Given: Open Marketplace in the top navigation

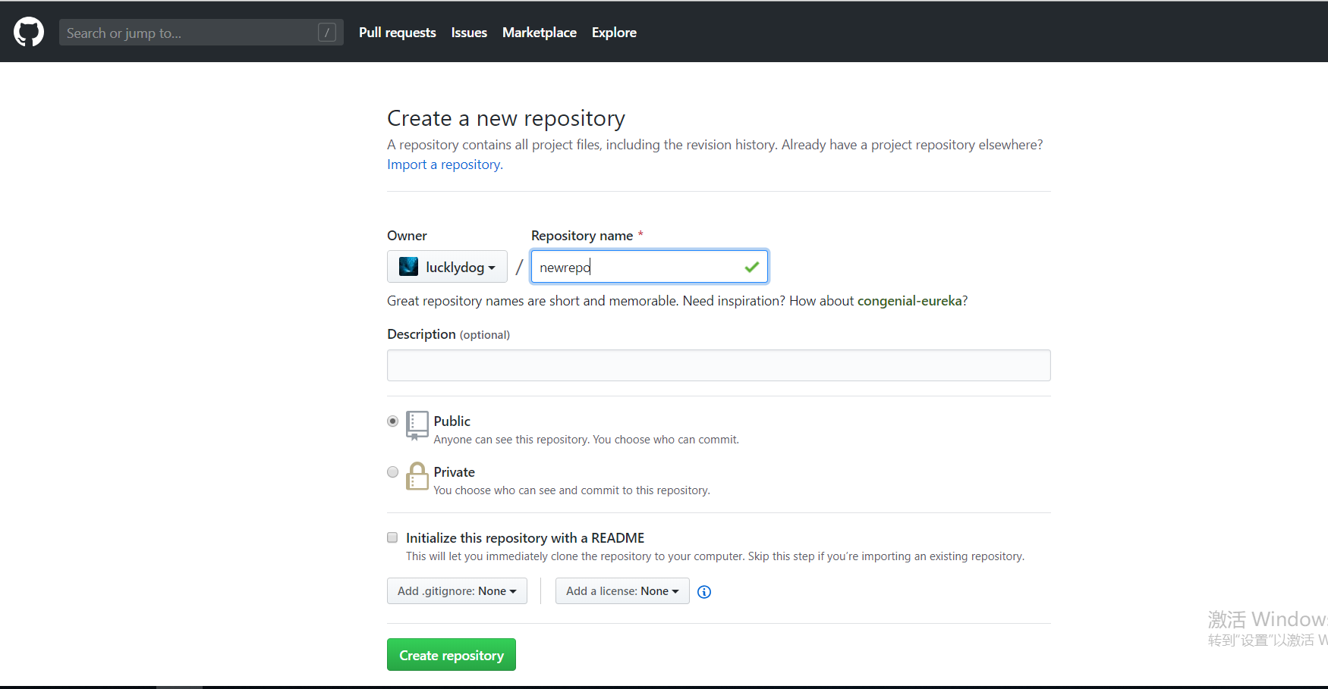Looking at the screenshot, I should (540, 33).
